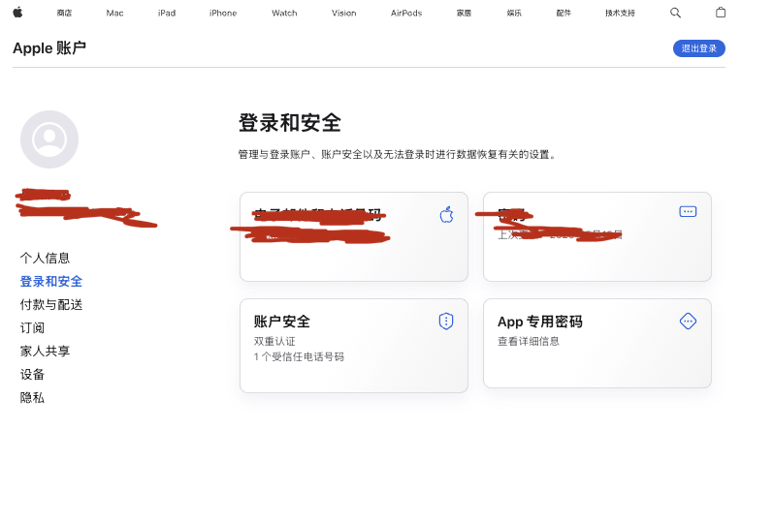Open the 技术支持 menu item
The height and width of the screenshot is (522, 773).
coord(620,14)
